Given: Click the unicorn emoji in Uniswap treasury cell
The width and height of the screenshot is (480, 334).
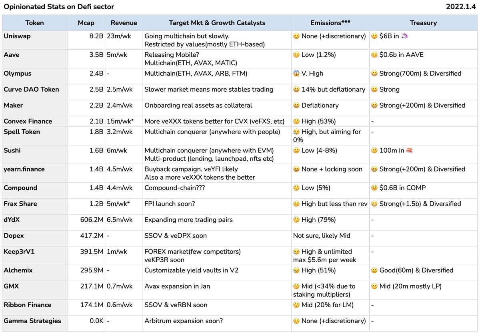Looking at the screenshot, I should [x=404, y=36].
